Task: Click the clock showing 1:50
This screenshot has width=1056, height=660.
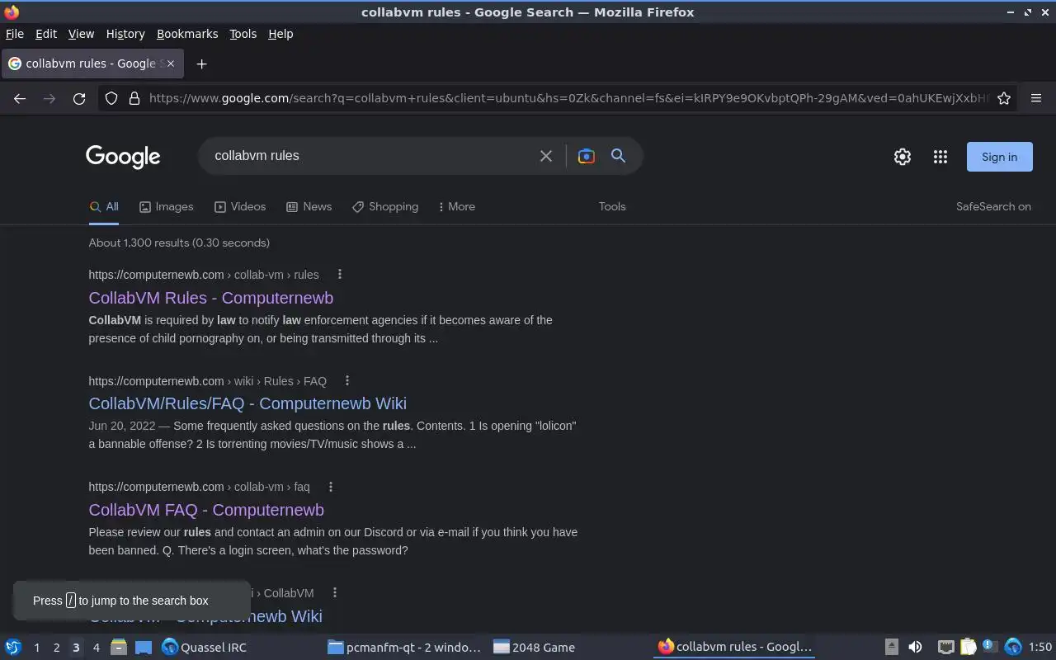Action: pos(1040,648)
